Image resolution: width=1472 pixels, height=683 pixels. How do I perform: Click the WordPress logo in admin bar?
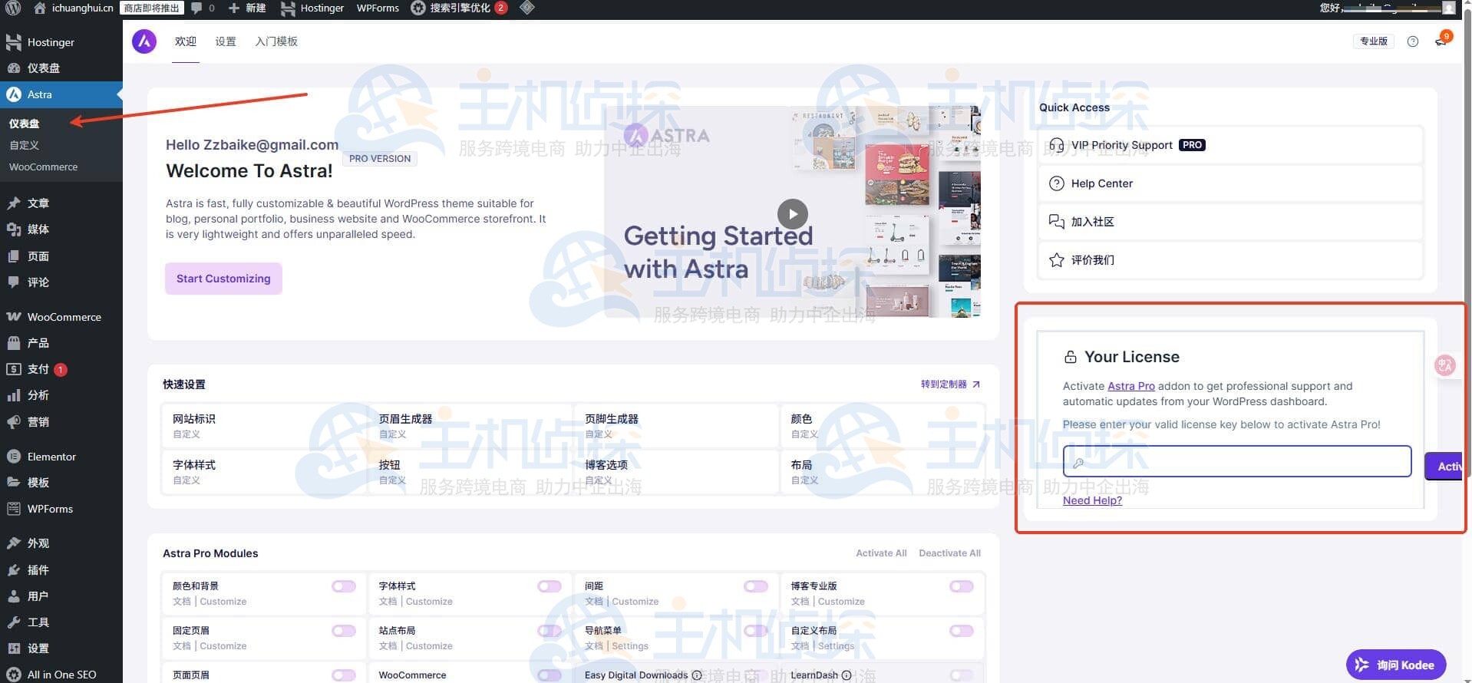pyautogui.click(x=13, y=8)
